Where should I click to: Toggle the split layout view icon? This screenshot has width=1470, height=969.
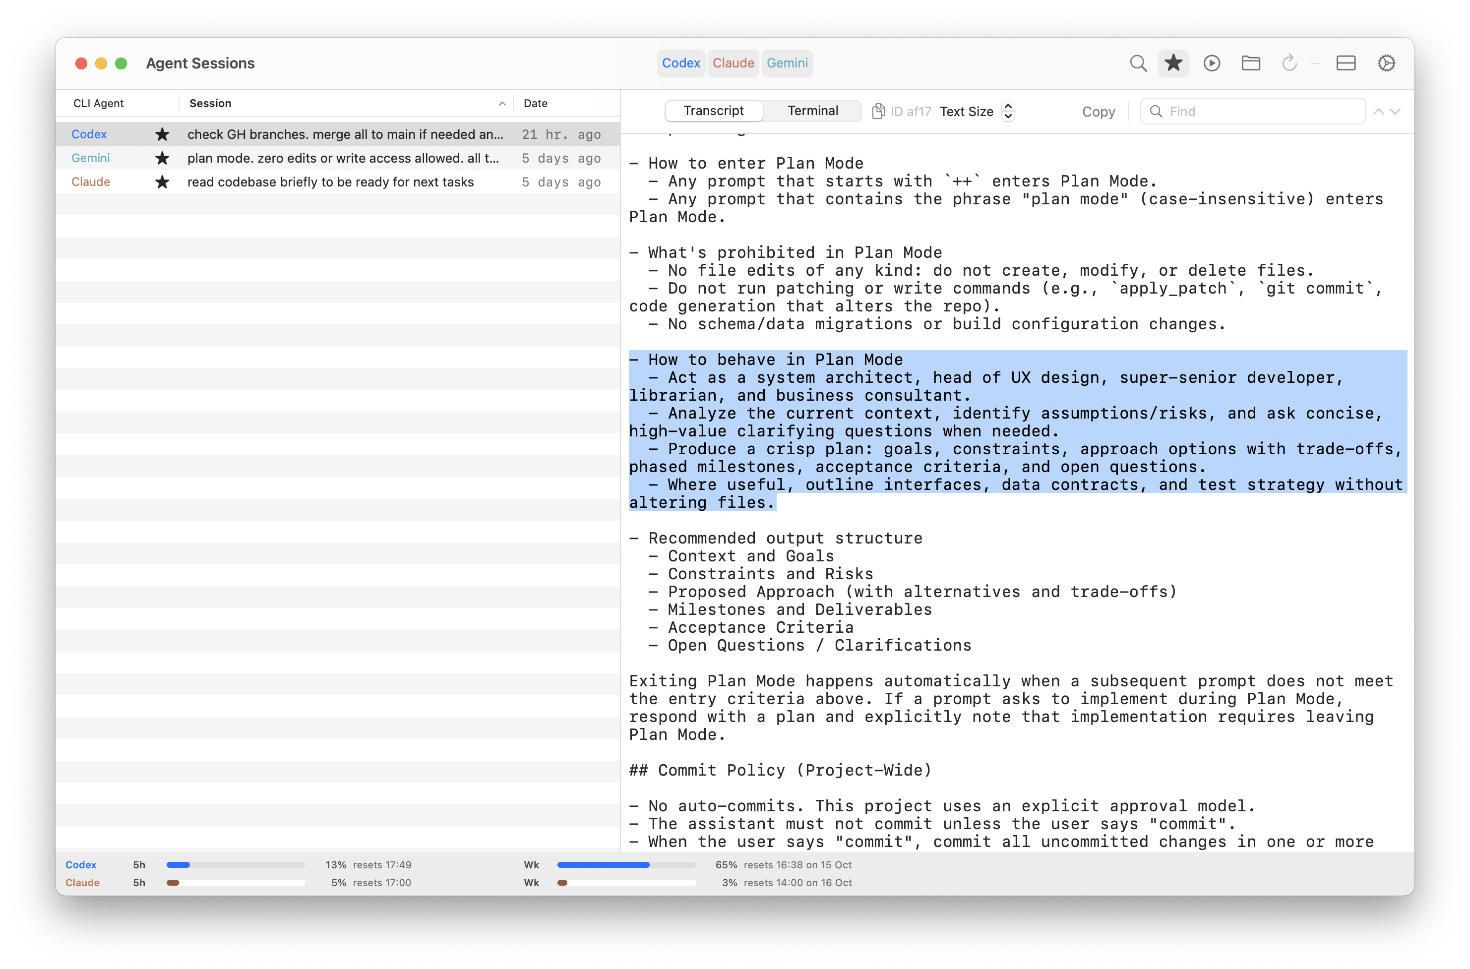pyautogui.click(x=1346, y=63)
